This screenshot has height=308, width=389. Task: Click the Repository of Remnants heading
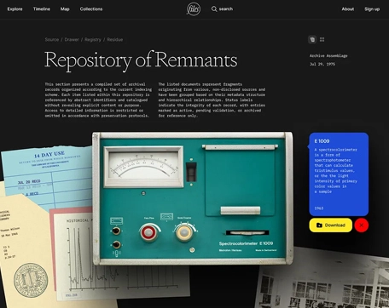(x=141, y=60)
